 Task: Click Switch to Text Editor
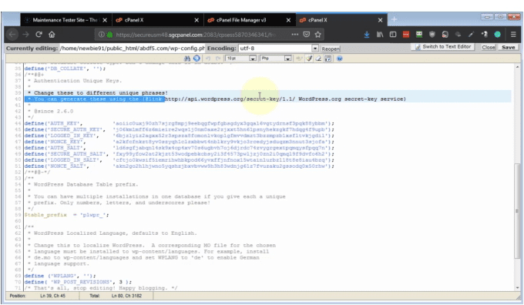coord(443,47)
